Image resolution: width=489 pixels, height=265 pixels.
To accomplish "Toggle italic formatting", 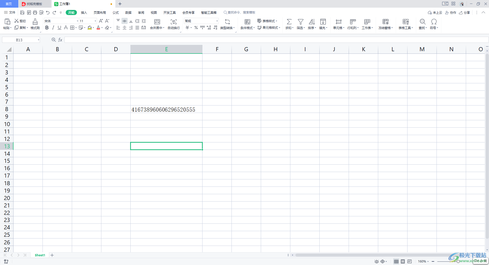I will (x=53, y=28).
